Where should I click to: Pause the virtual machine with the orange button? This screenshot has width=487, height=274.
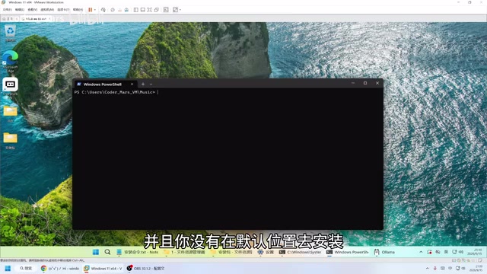(90, 10)
